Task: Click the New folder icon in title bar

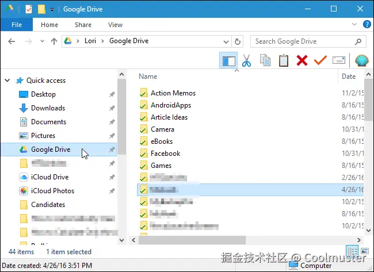Action: pyautogui.click(x=41, y=9)
